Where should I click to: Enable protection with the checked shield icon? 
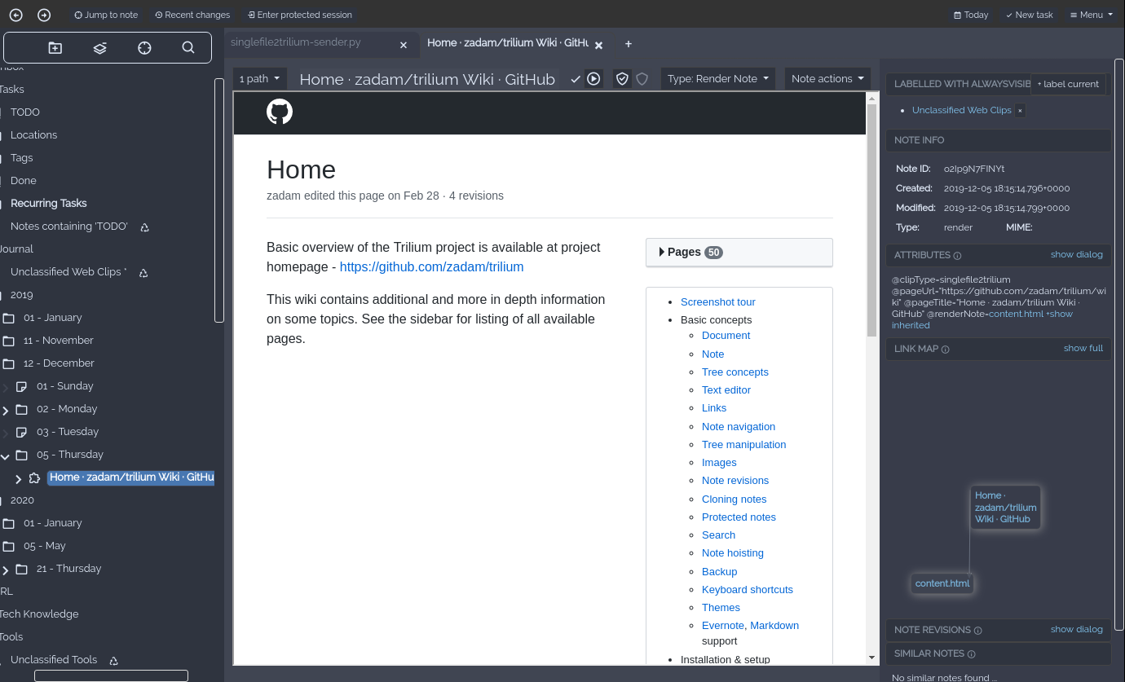click(622, 79)
